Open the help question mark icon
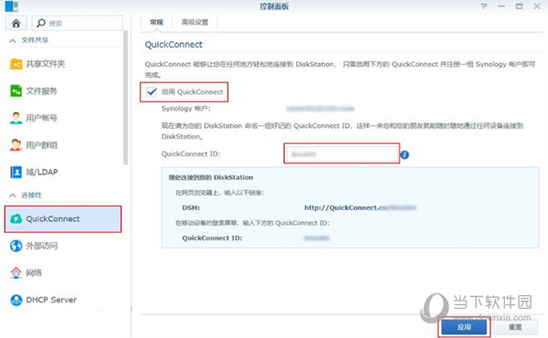The width and height of the screenshot is (548, 338). 484,6
